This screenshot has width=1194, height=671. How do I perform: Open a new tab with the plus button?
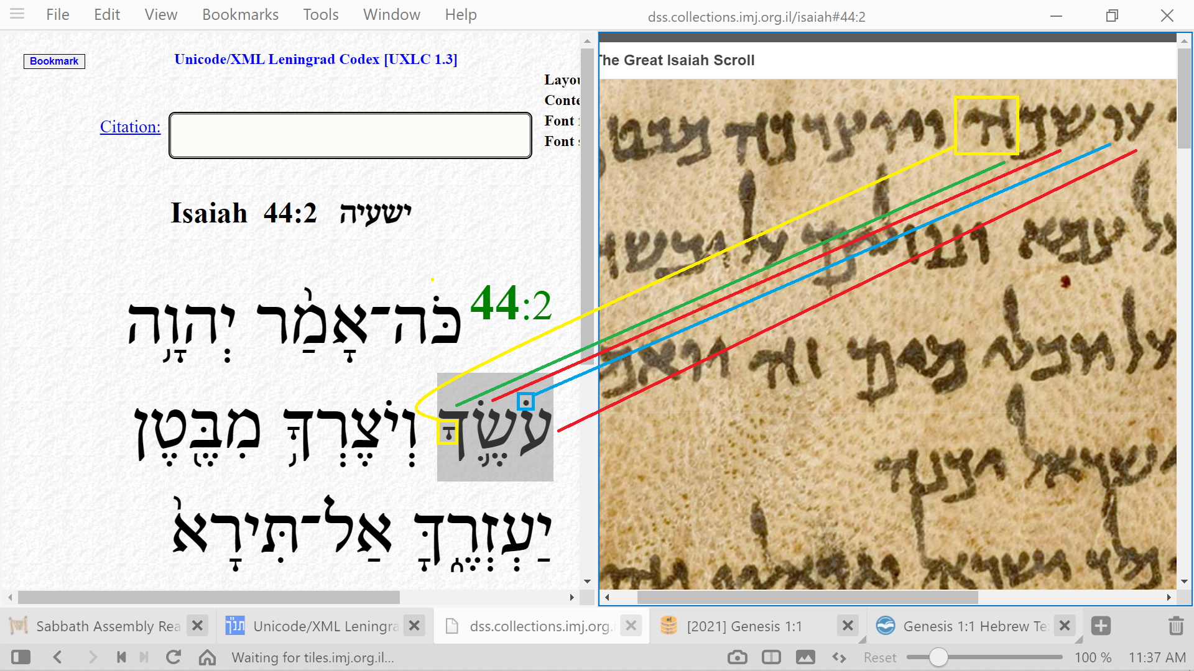pos(1101,626)
